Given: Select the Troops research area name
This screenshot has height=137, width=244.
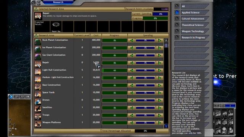Looking at the screenshot, I should coord(46,115).
